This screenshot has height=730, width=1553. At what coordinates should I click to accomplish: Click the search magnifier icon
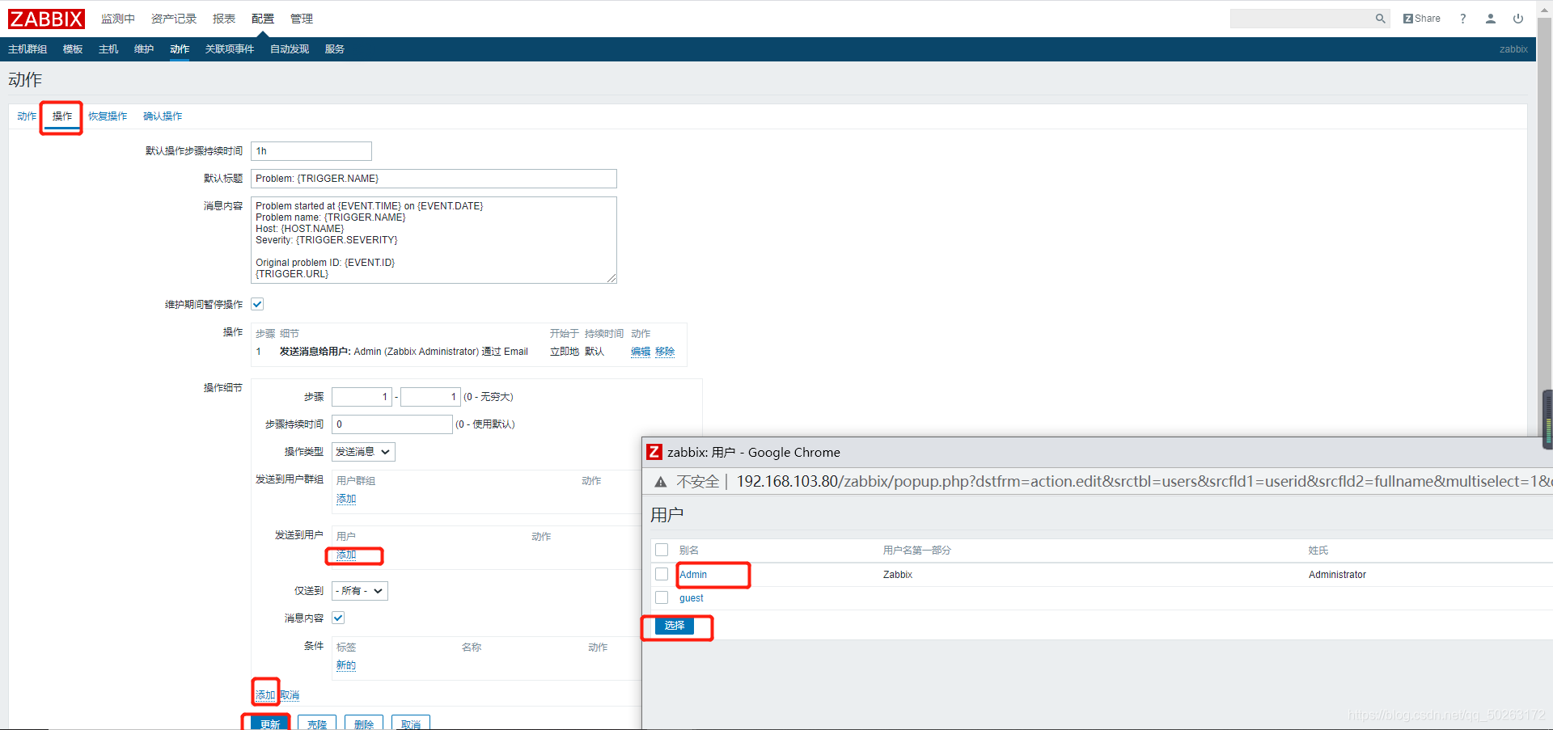click(x=1380, y=19)
